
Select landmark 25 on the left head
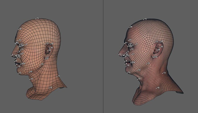tap(18, 40)
